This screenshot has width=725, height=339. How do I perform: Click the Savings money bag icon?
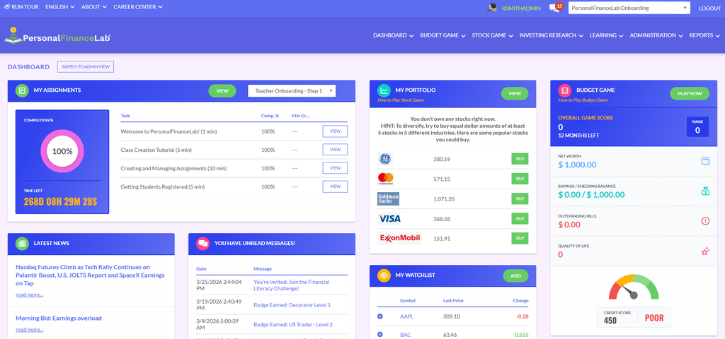[x=705, y=191]
